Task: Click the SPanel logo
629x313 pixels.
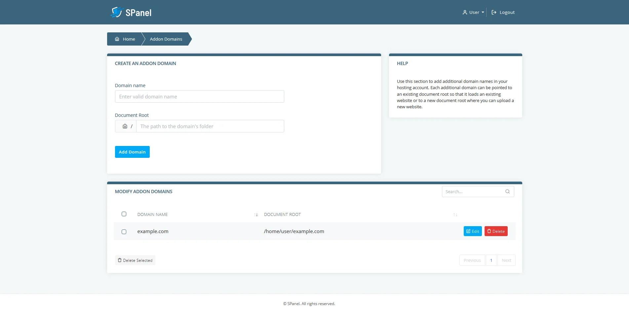Action: pyautogui.click(x=131, y=12)
